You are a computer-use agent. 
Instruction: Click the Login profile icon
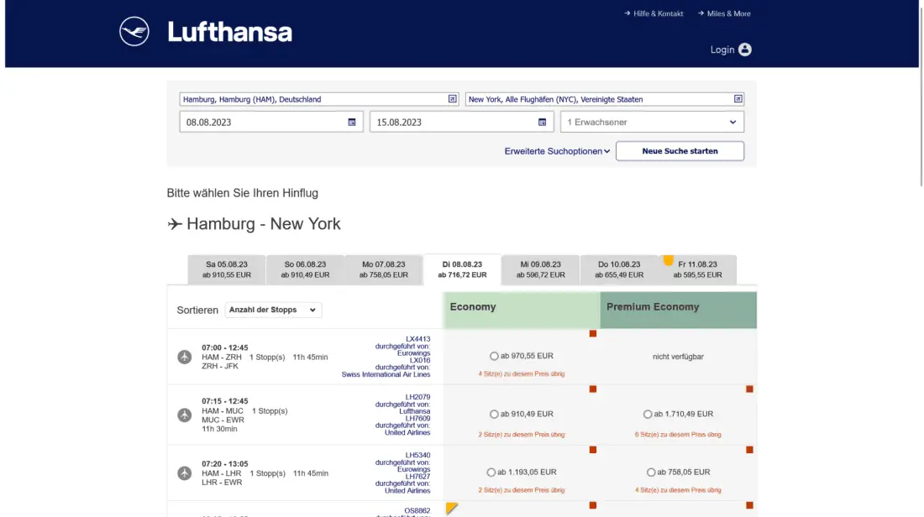click(744, 50)
